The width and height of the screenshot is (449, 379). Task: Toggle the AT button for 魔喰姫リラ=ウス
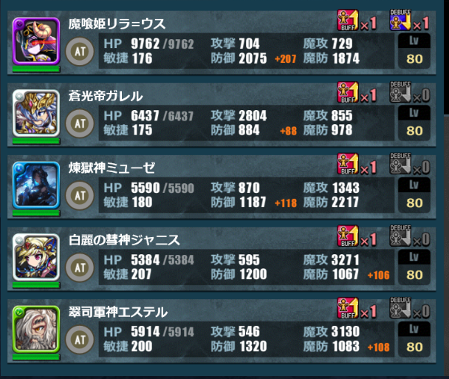click(80, 52)
